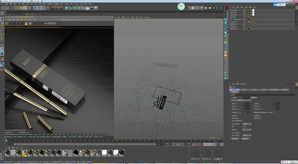This screenshot has width=298, height=164.
Task: Toggle the X axis lock
Action: coord(35,8)
